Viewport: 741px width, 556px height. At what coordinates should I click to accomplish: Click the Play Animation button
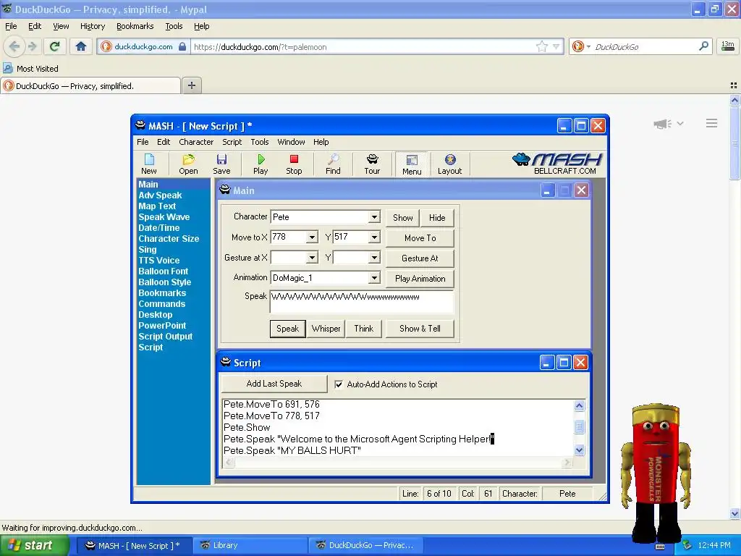420,279
